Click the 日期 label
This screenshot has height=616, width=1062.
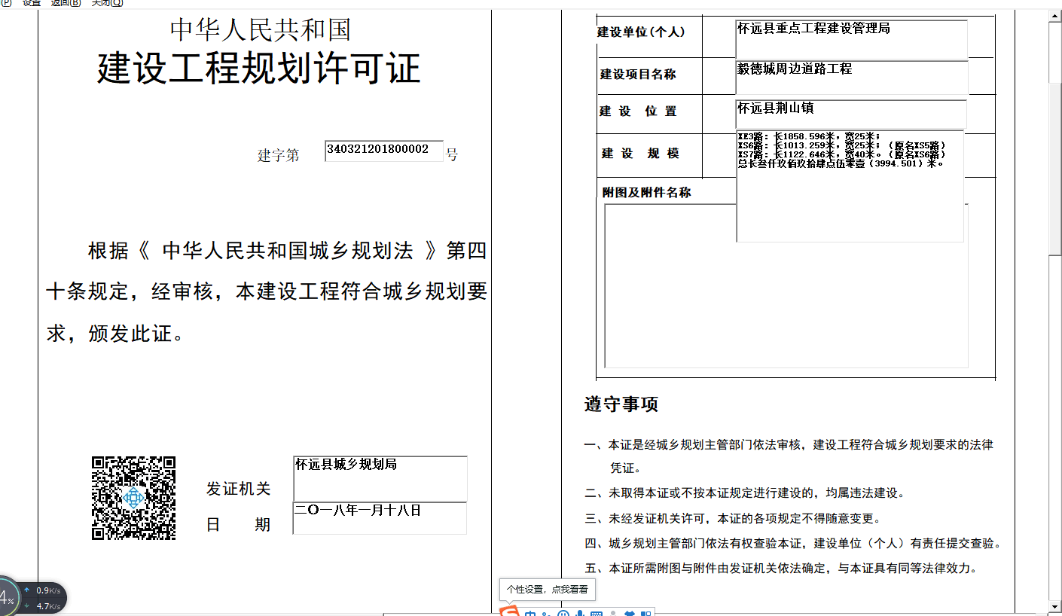238,525
